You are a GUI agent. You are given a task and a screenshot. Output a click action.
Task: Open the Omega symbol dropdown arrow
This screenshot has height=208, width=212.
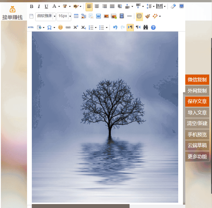(x=54, y=27)
